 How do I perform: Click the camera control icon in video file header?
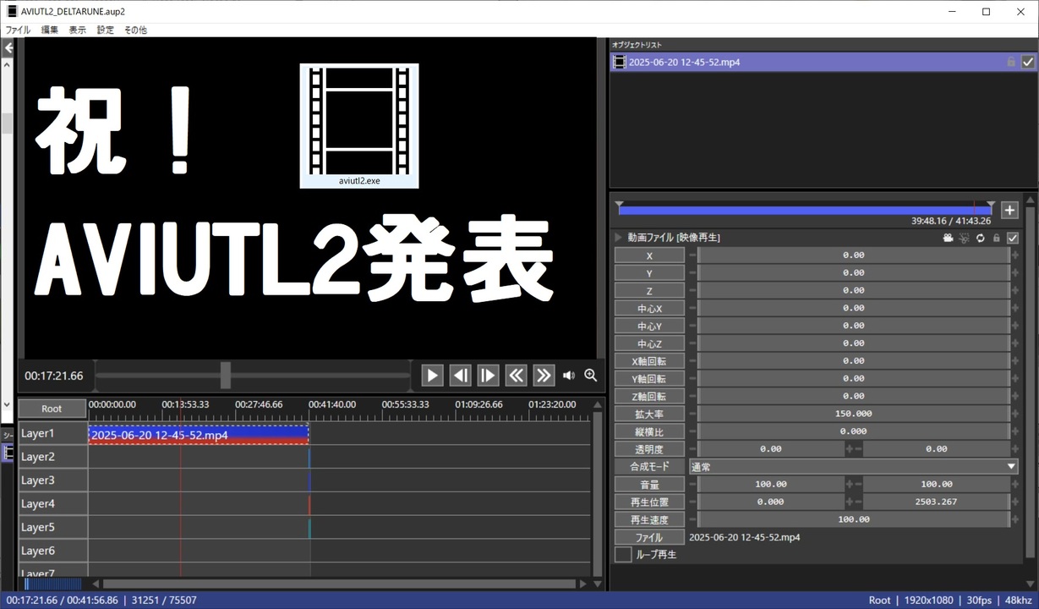949,239
